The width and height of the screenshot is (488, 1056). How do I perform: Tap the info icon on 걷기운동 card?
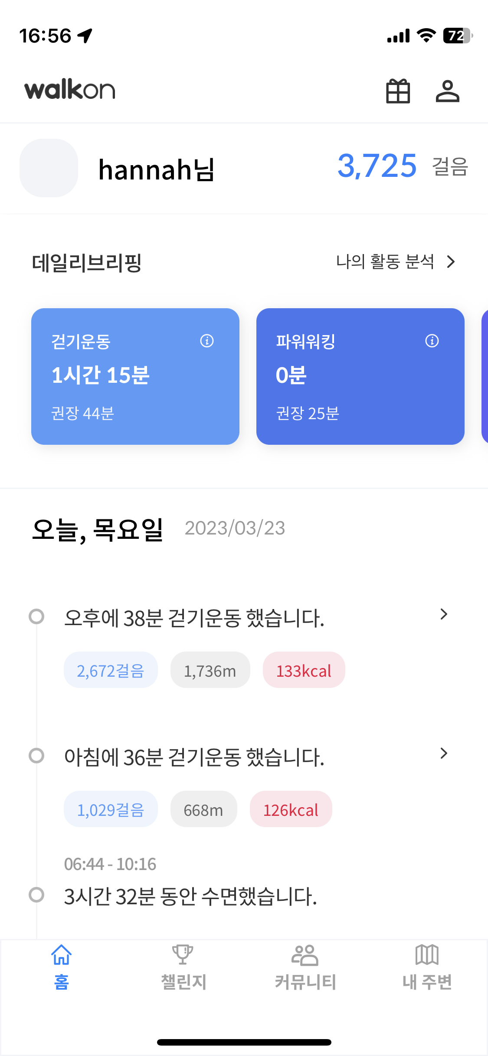207,341
